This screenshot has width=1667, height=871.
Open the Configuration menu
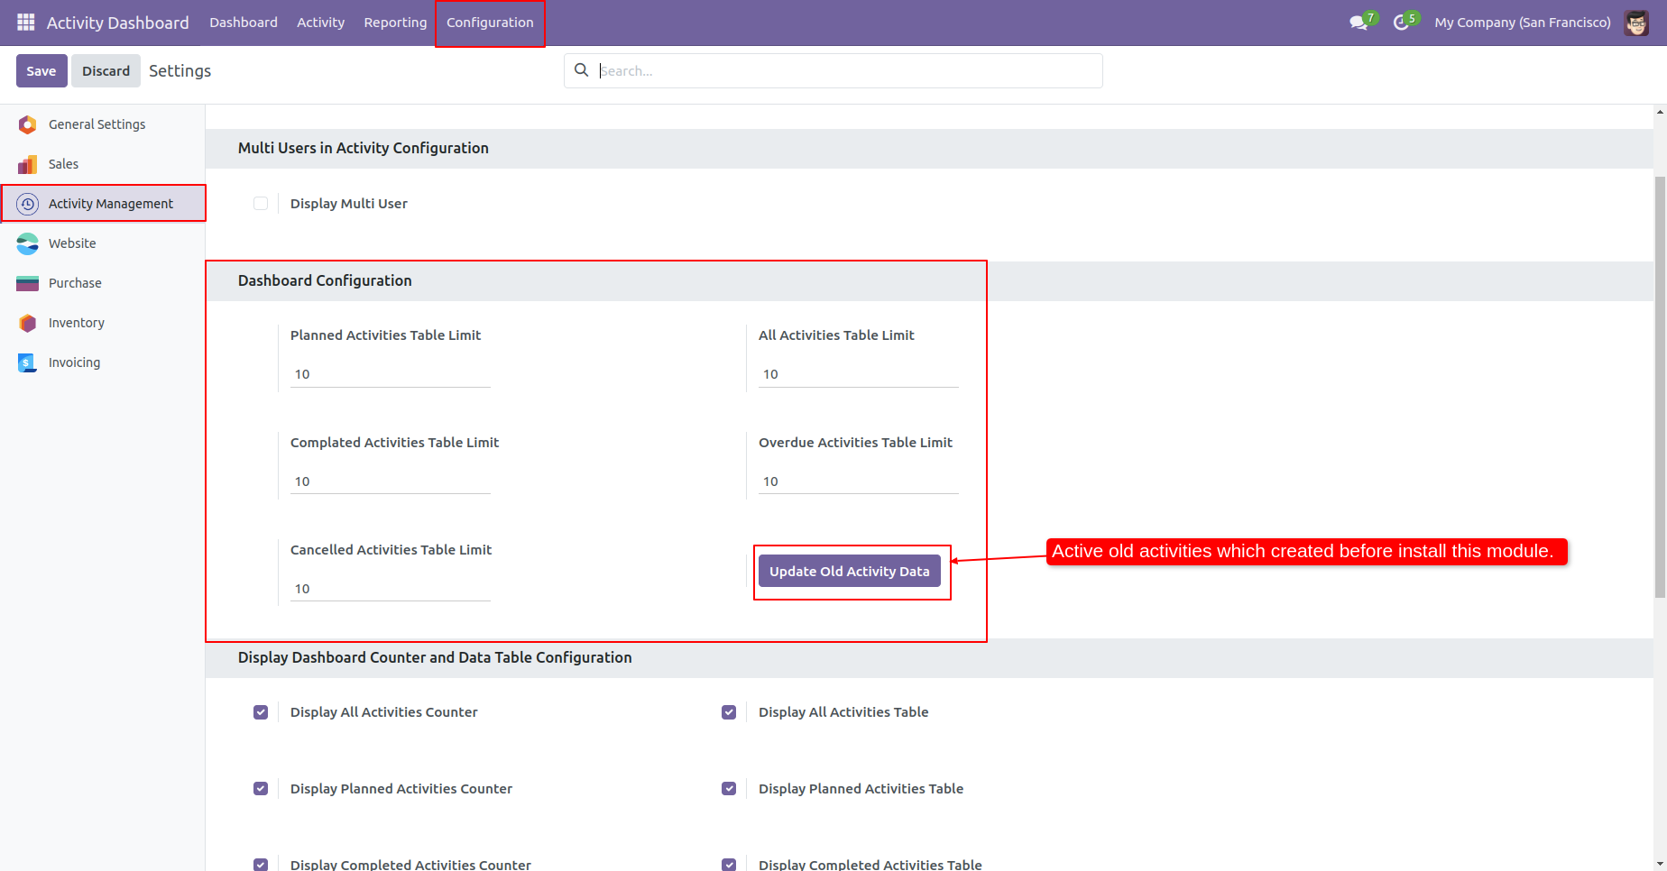pyautogui.click(x=490, y=23)
